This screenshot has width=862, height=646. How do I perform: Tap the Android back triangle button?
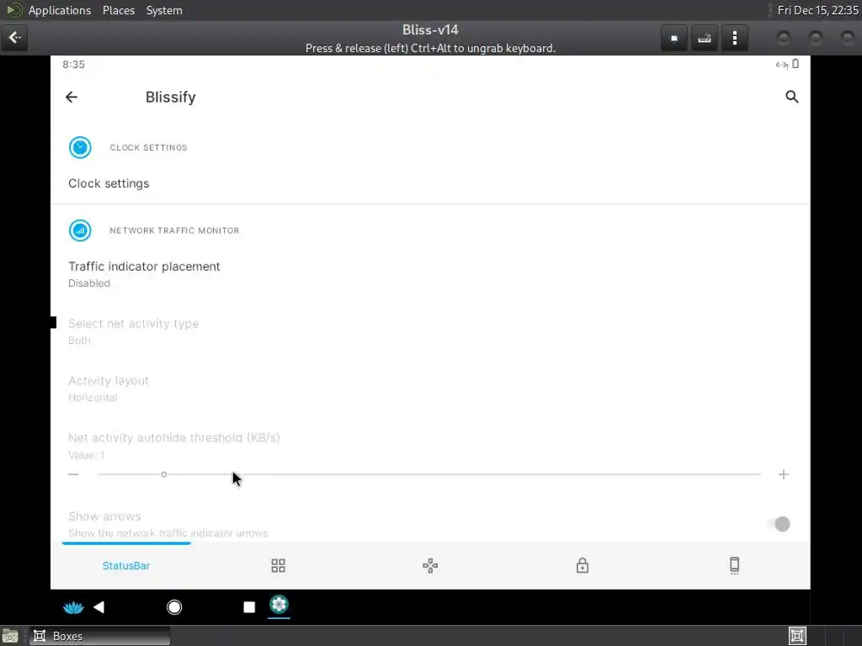point(99,607)
